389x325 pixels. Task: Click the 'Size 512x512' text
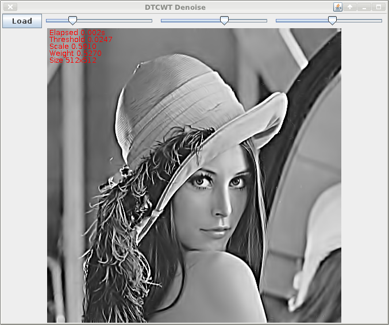coord(73,60)
